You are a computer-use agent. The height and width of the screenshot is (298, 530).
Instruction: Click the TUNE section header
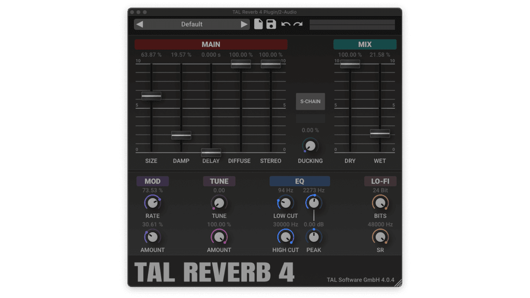tap(219, 181)
